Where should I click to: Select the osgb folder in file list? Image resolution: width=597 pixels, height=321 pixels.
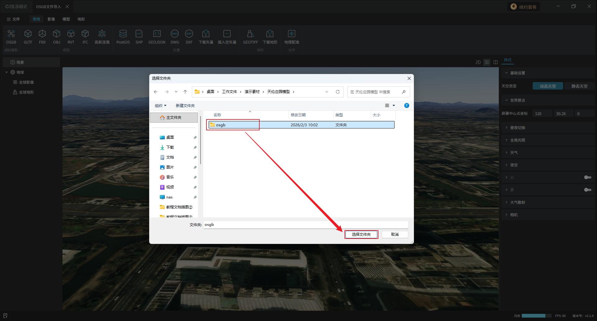221,125
